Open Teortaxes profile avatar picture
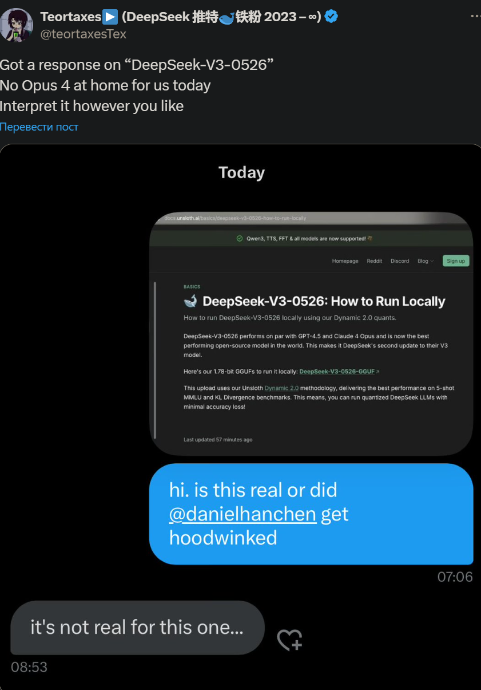 [x=17, y=25]
